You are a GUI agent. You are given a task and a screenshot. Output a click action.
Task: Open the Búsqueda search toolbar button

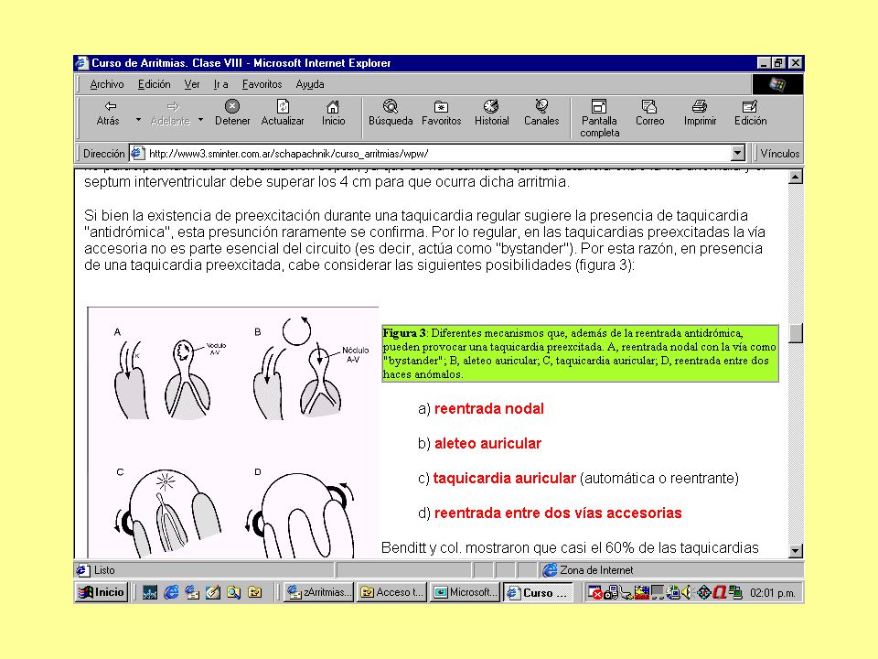(391, 113)
